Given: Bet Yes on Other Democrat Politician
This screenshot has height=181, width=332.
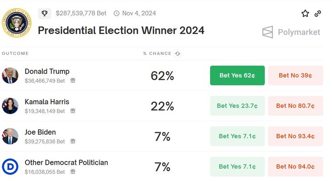Looking at the screenshot, I should click(x=237, y=166).
